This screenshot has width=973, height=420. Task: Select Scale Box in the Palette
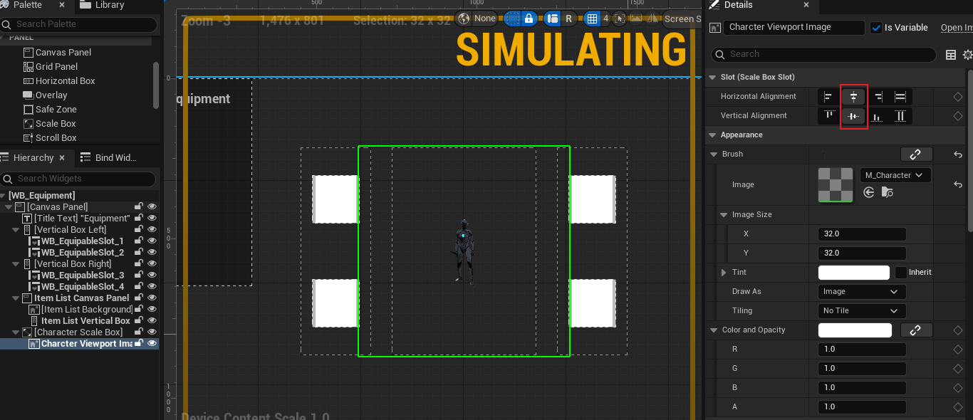tap(56, 124)
